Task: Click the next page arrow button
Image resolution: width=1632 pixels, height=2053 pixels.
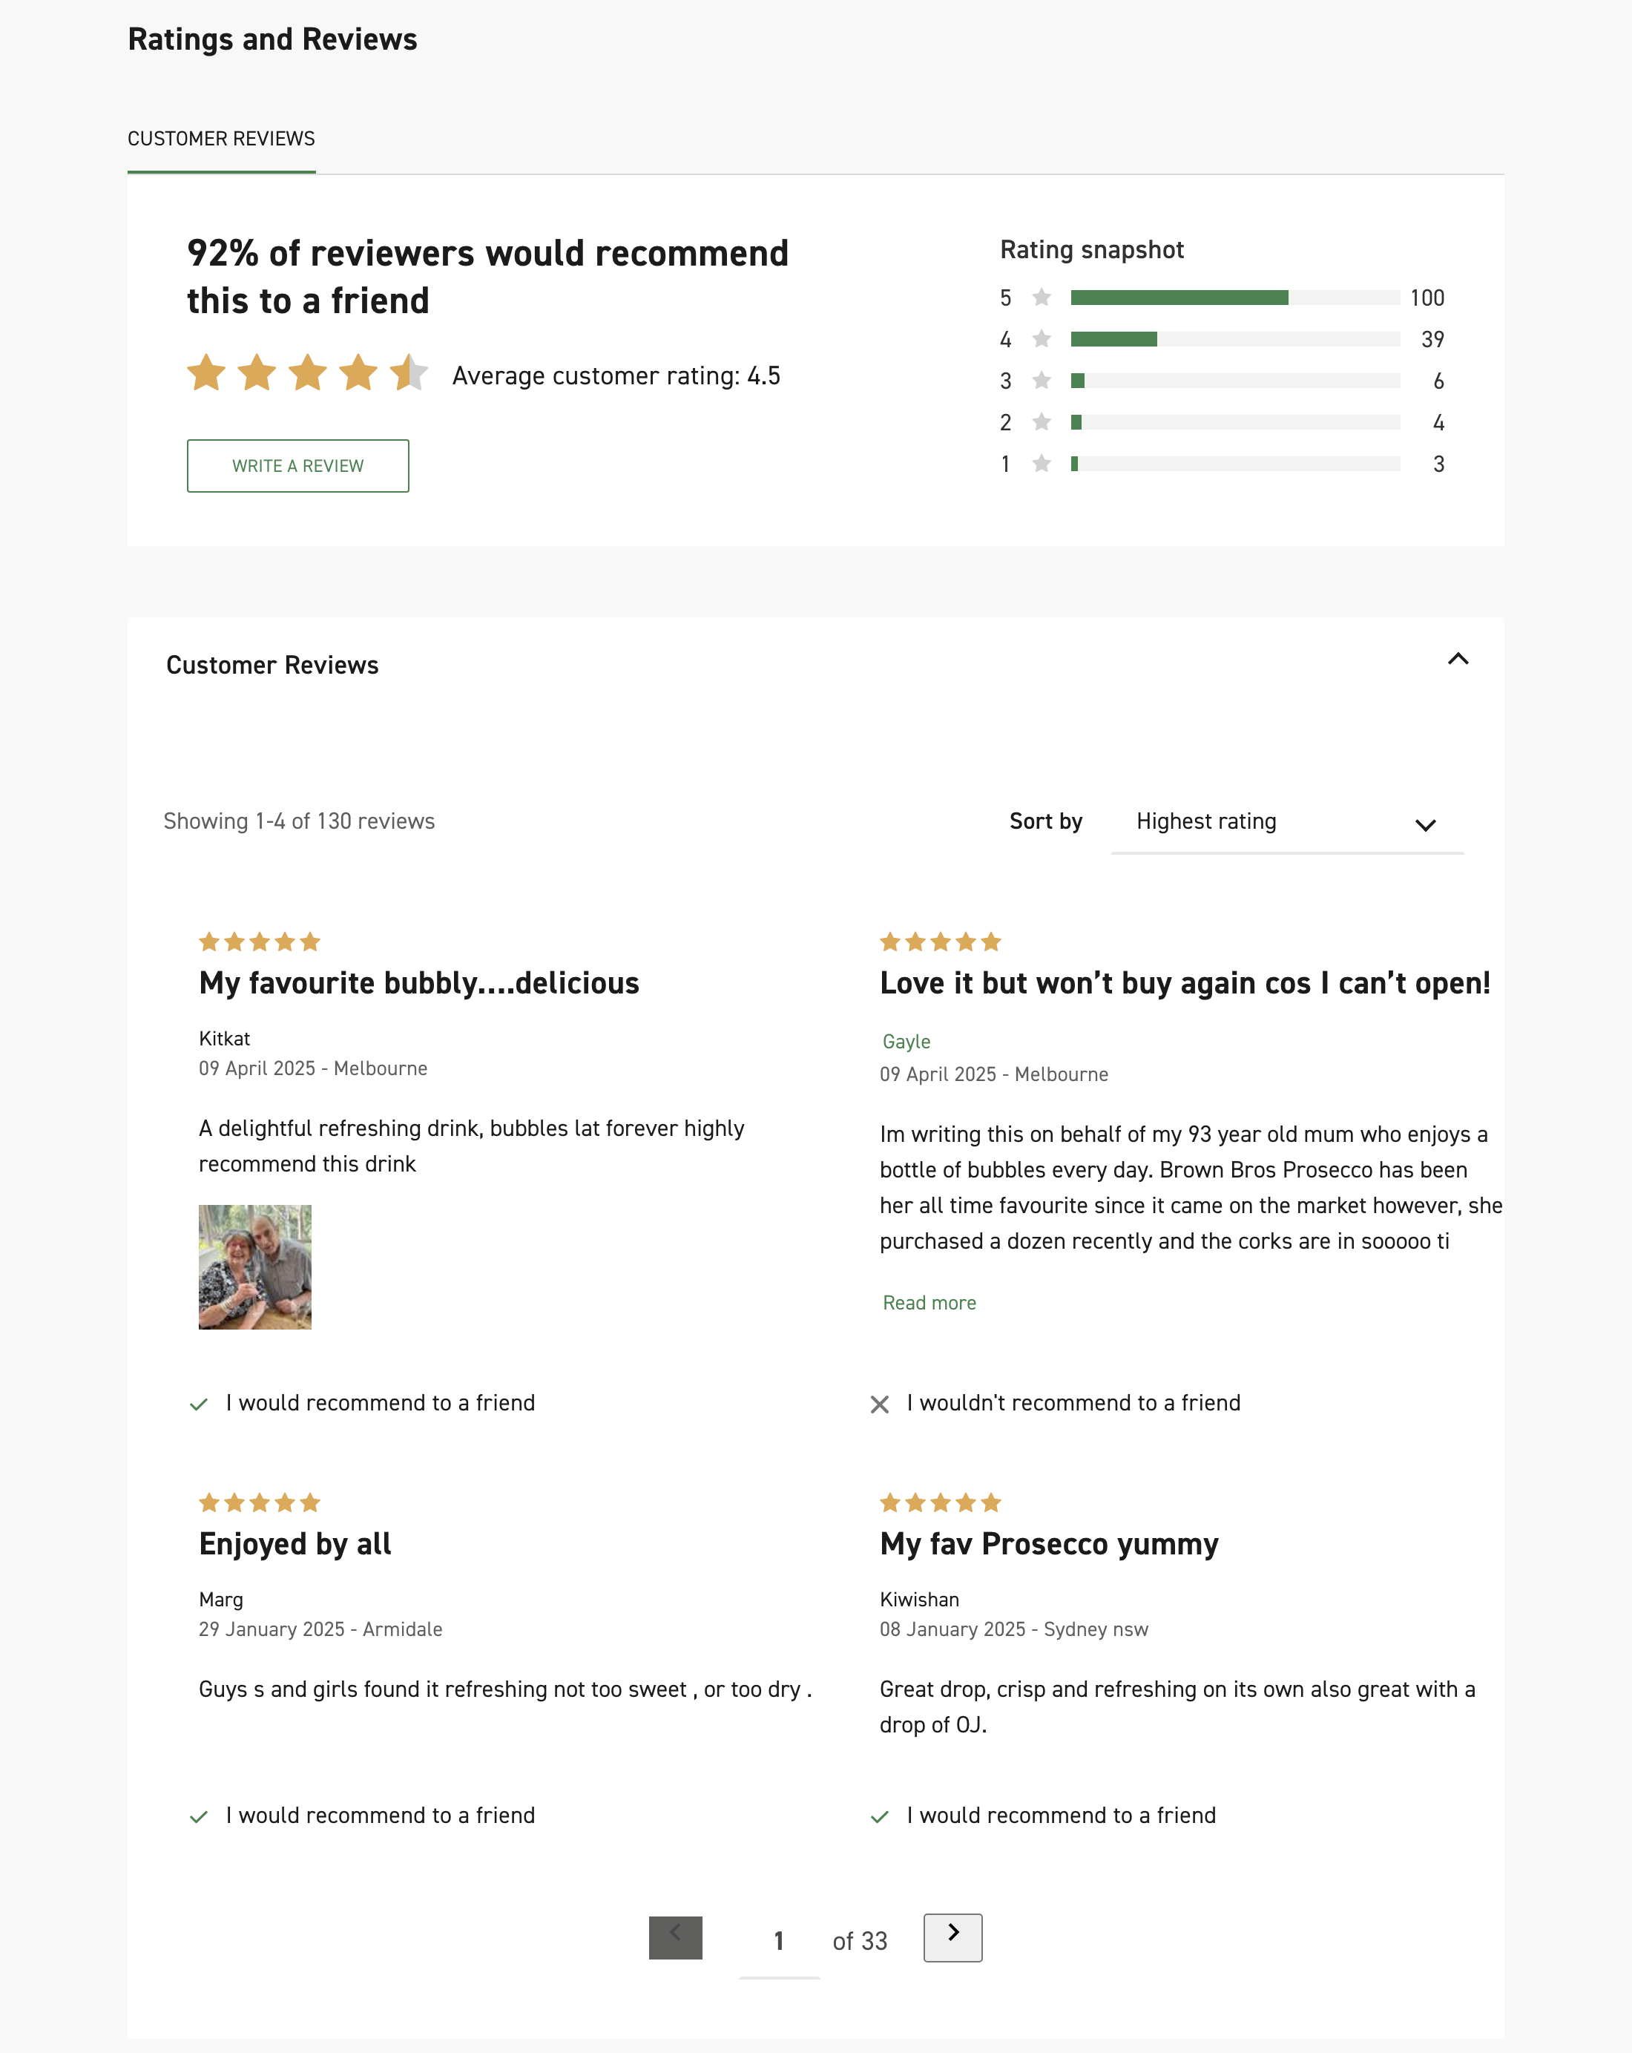Action: tap(952, 1937)
